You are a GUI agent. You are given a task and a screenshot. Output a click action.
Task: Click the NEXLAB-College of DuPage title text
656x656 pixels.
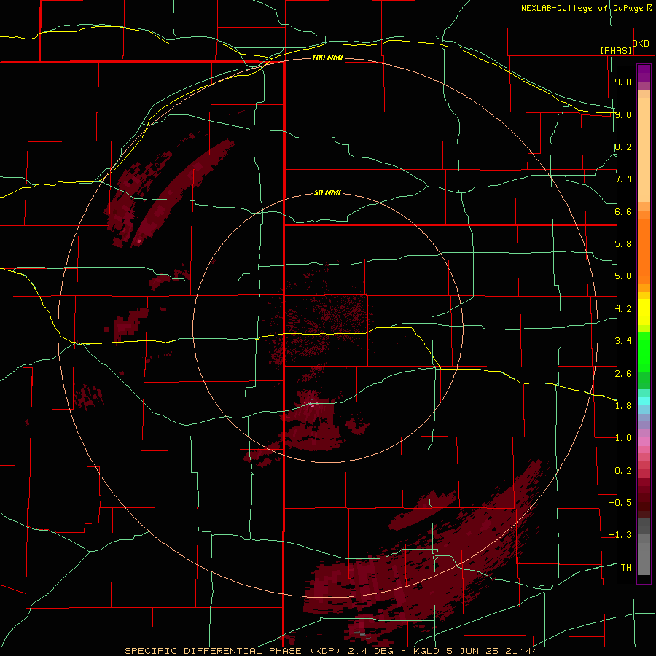click(582, 8)
